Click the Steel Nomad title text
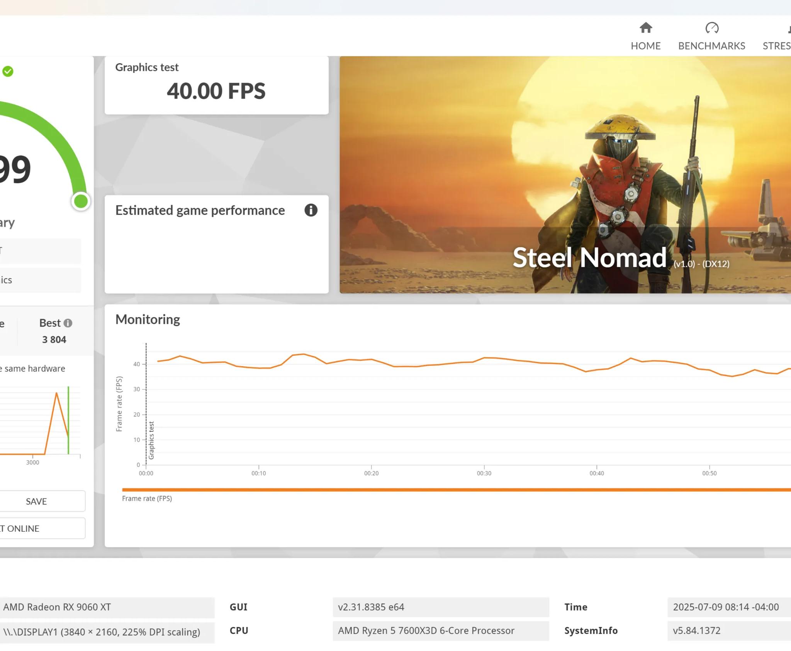This screenshot has height=651, width=791. [589, 257]
